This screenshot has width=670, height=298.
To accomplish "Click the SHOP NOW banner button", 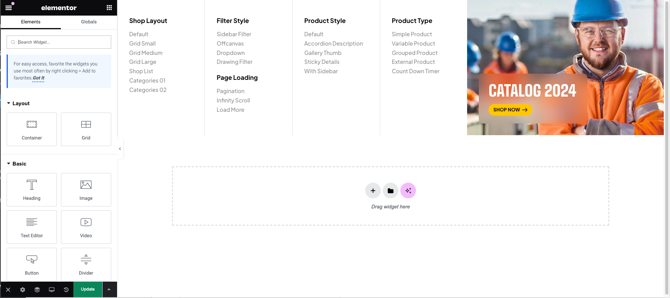I will click(510, 110).
